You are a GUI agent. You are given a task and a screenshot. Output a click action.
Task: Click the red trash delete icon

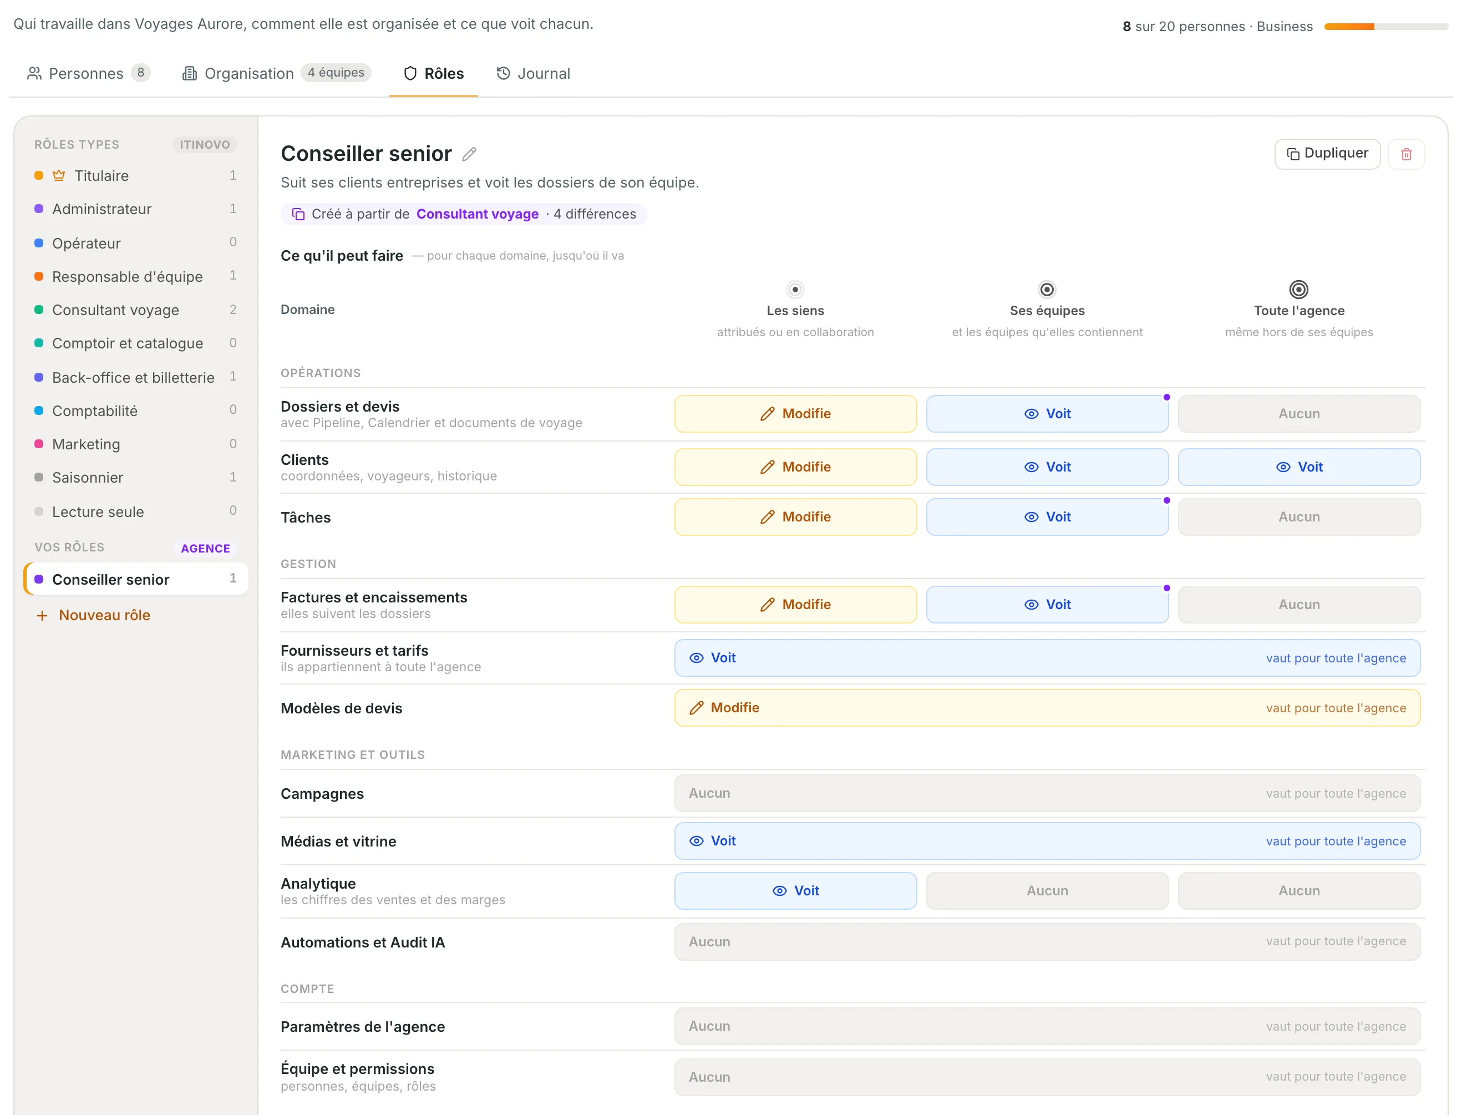(x=1405, y=154)
